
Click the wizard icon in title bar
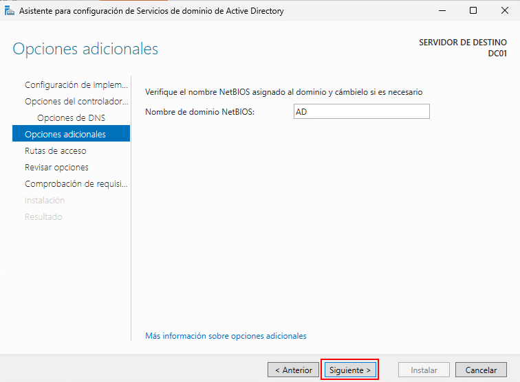point(10,11)
